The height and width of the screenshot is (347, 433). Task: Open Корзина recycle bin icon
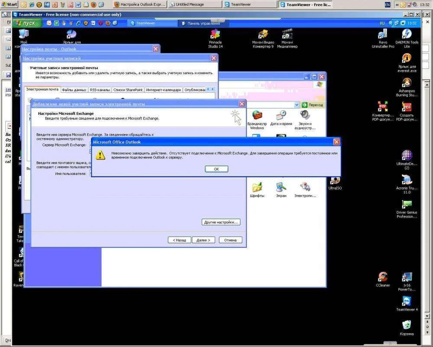coord(407,328)
